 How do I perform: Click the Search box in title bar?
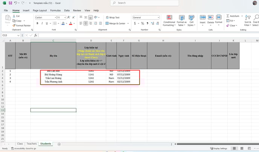point(145,3)
